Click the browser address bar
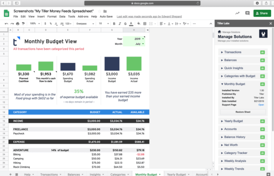 142,3
